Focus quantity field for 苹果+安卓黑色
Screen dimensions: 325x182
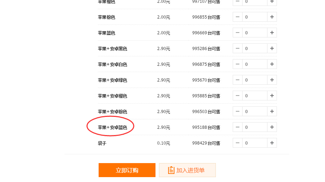[255, 48]
